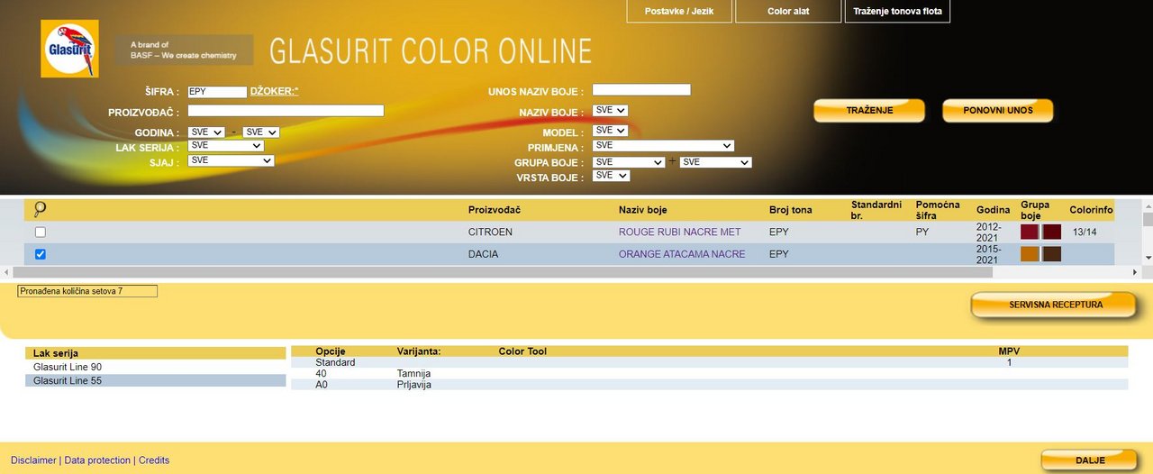Screen dimensions: 1153x474
Task: Click the first red swatch in CITROEN row
Action: pos(1030,232)
